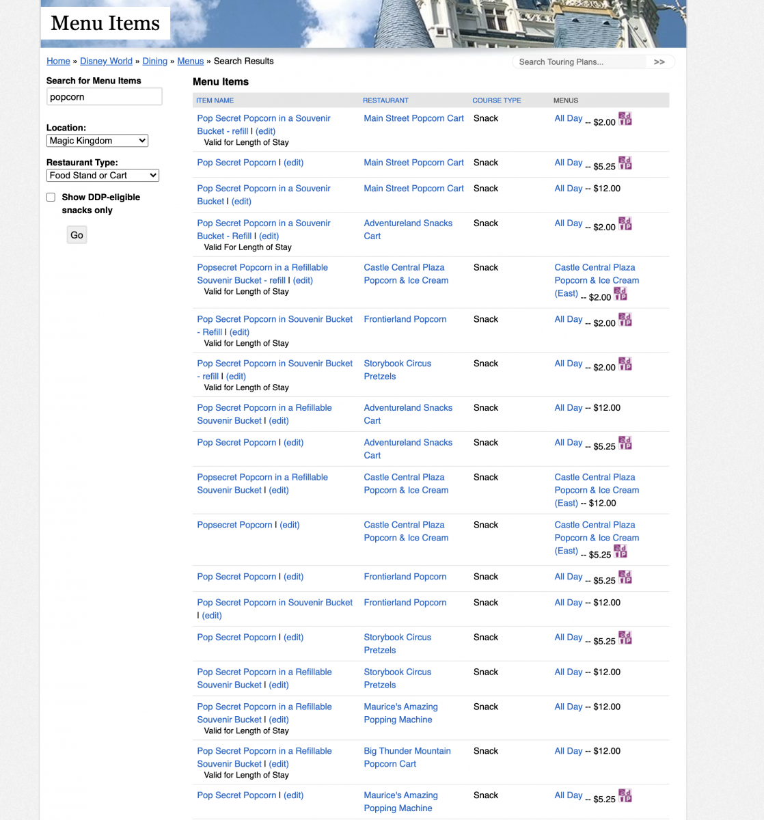The image size is (764, 820).
Task: Click dining plan icon beside Castle Central $2.00 price
Action: click(620, 294)
